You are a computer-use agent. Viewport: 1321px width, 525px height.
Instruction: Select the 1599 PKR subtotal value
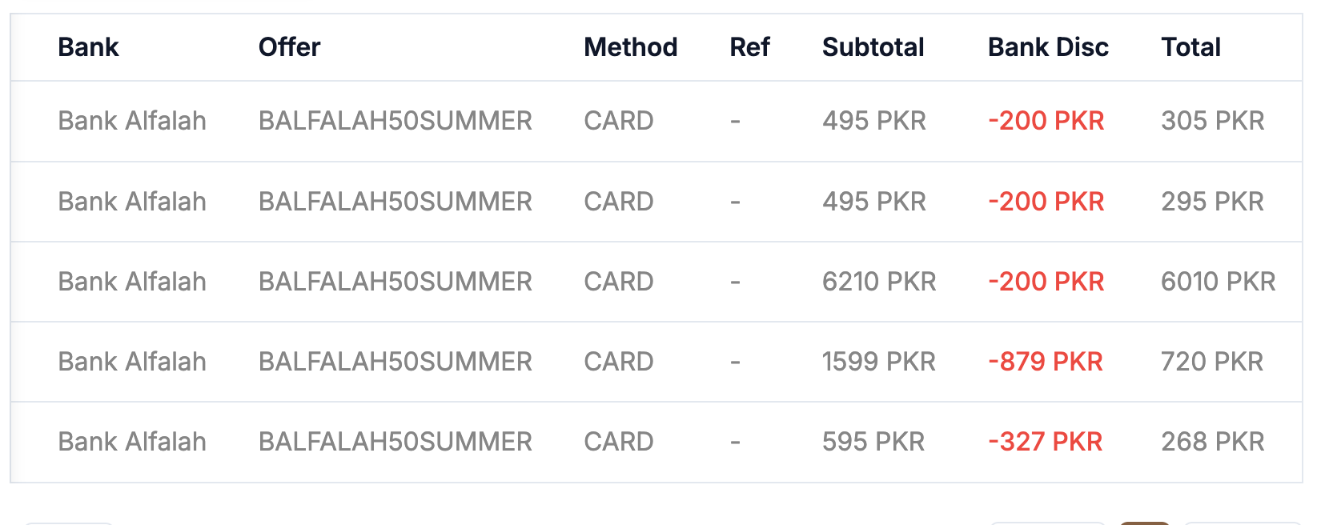pos(878,362)
